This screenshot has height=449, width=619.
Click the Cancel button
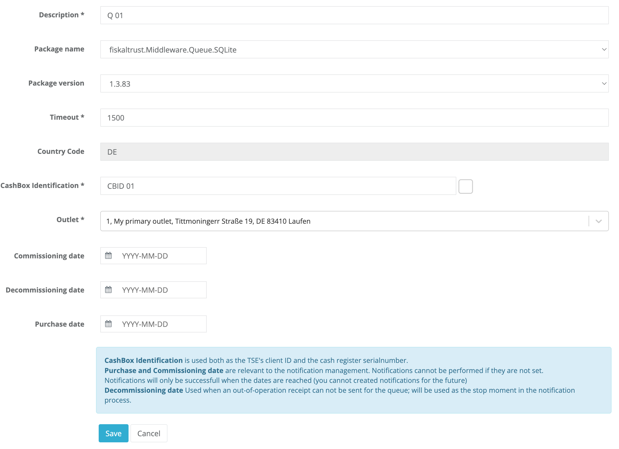pyautogui.click(x=149, y=433)
